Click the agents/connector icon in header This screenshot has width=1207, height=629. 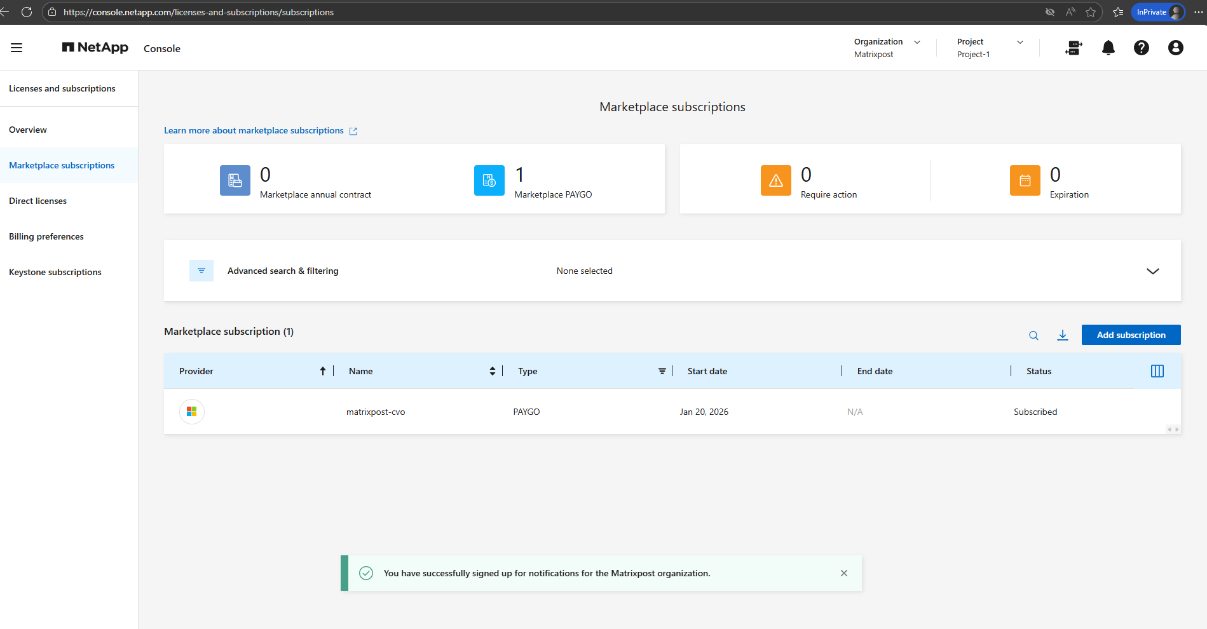(x=1074, y=48)
